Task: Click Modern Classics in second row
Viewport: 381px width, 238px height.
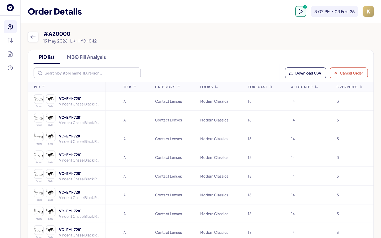Action: pos(214,120)
